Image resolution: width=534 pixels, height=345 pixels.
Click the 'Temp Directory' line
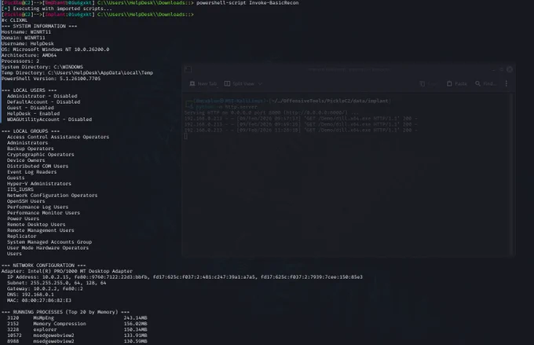click(77, 72)
